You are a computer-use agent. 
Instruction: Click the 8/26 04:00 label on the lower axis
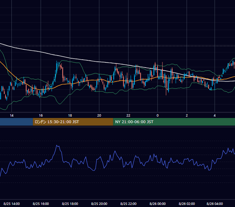click(x=215, y=204)
